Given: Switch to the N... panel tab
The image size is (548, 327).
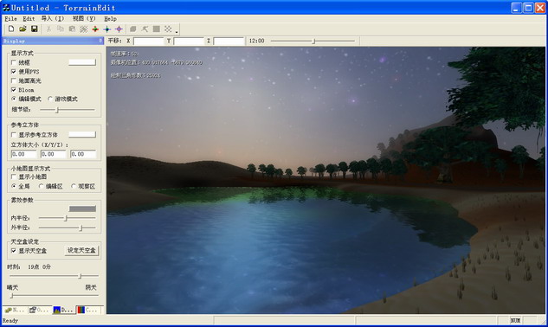Looking at the screenshot, I should click(x=15, y=310).
